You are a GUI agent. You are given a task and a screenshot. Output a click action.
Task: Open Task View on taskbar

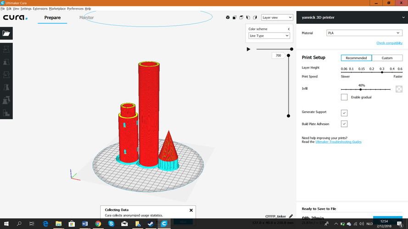click(x=32, y=224)
